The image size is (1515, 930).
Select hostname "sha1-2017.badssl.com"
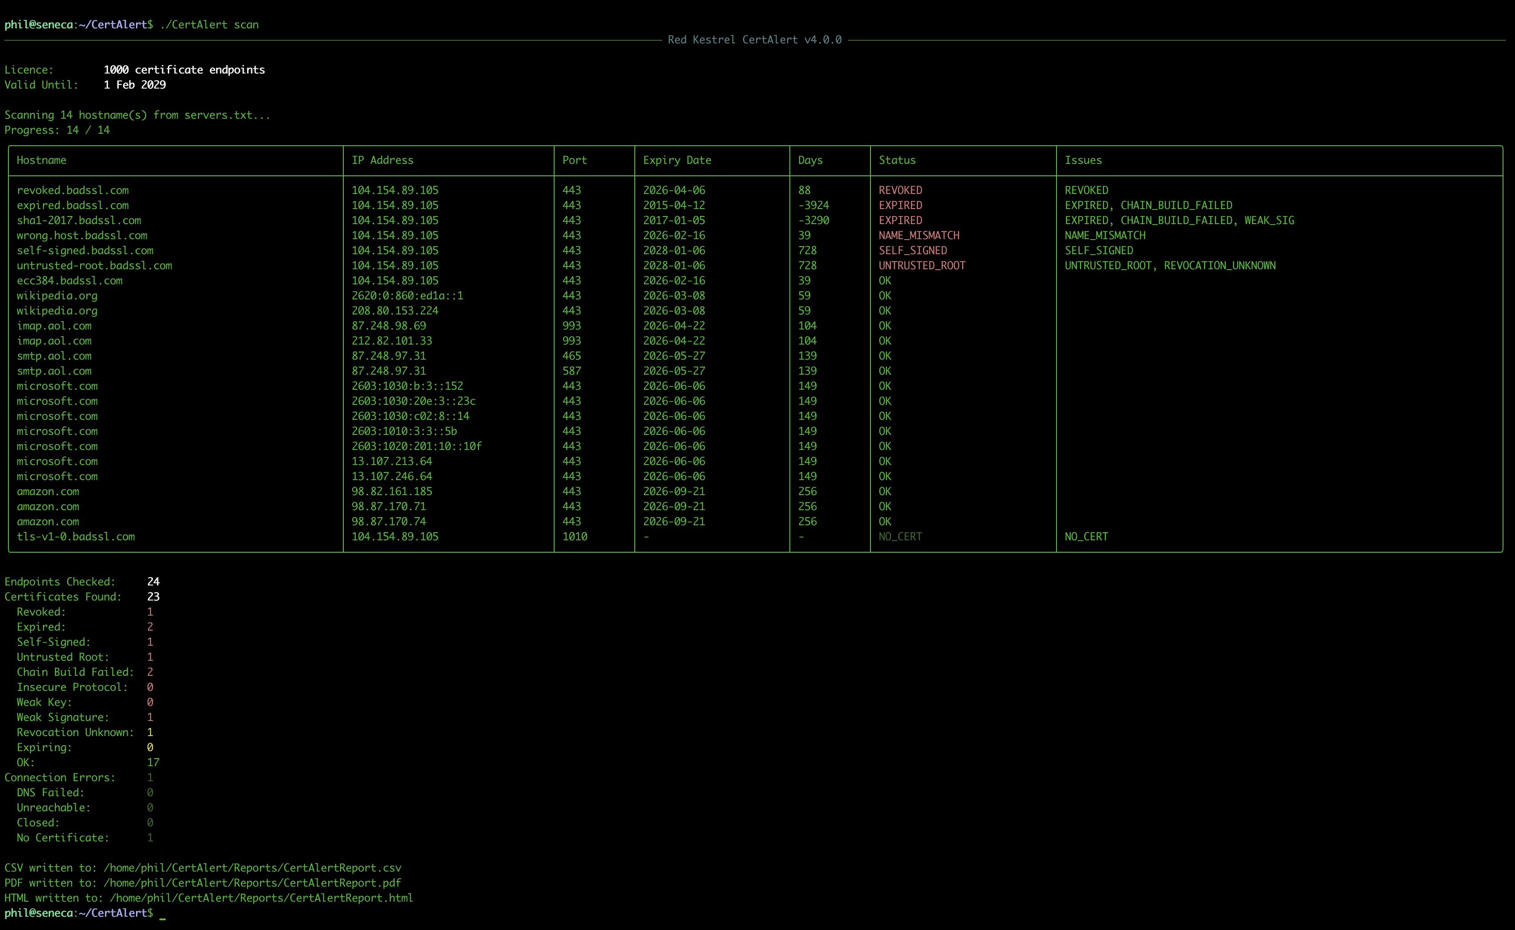(79, 220)
